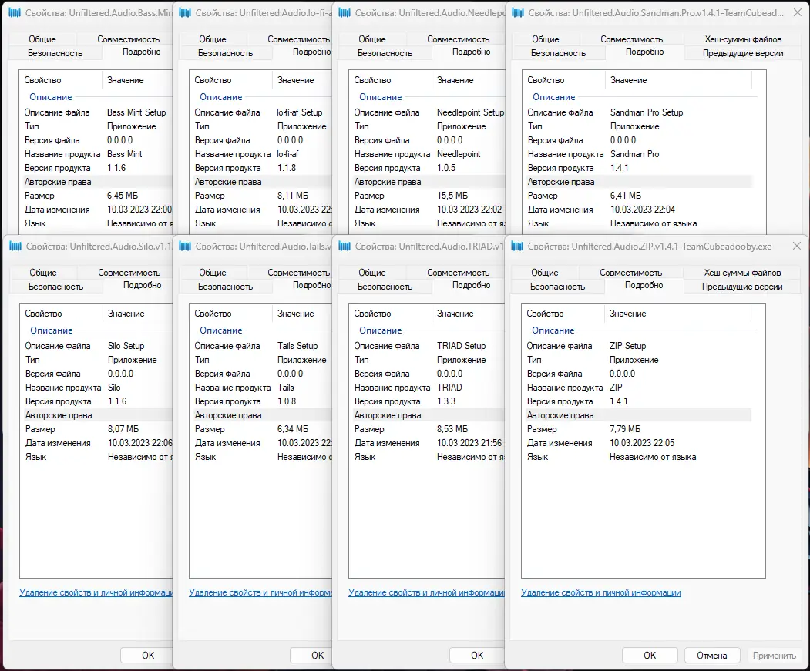Switch to Совместимость tab in lo-fi-af window

[298, 39]
